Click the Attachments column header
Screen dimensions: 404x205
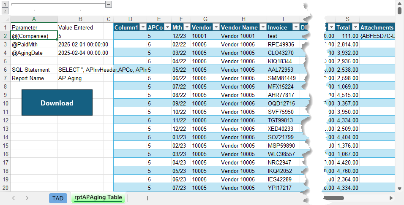point(377,27)
